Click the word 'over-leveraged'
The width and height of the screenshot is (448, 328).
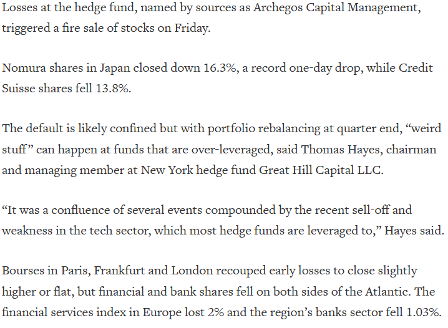coord(231,150)
